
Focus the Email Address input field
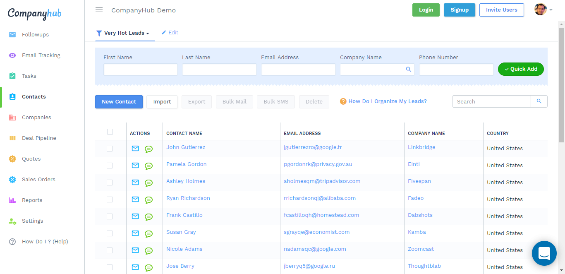coord(298,70)
